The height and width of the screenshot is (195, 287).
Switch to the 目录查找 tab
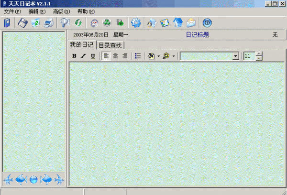point(110,45)
